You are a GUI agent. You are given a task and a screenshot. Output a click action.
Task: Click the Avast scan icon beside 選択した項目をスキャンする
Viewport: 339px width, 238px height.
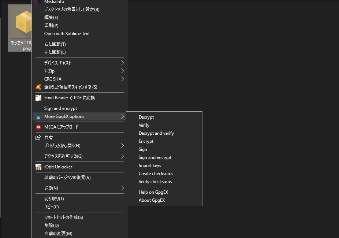click(38, 87)
